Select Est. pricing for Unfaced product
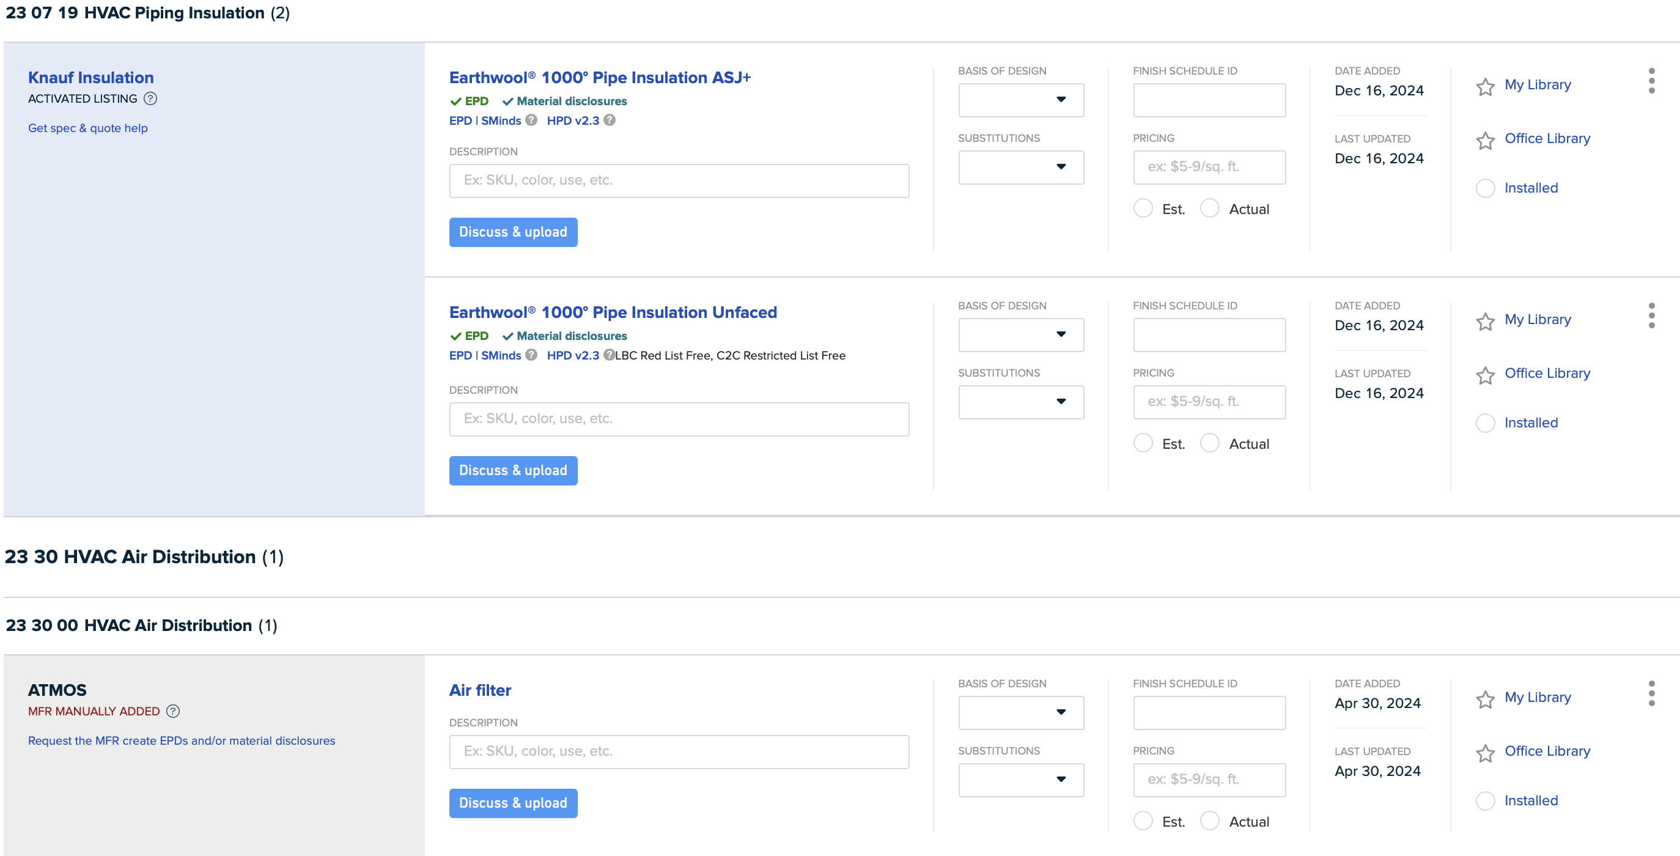This screenshot has height=856, width=1680. pyautogui.click(x=1143, y=443)
